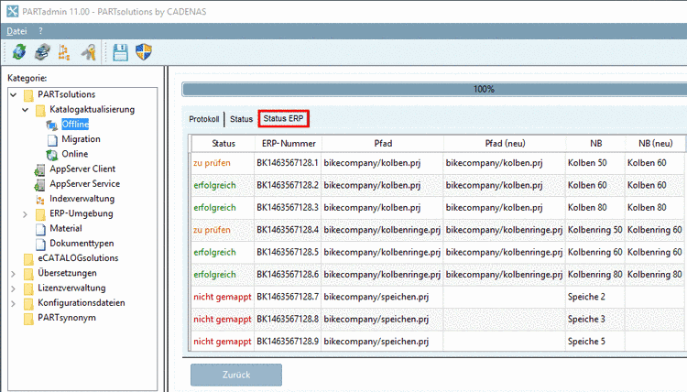Click the blue-yellow shield toolbar icon
The width and height of the screenshot is (687, 392).
[144, 52]
